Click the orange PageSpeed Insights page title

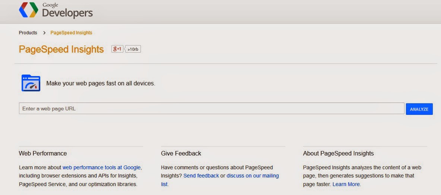61,49
